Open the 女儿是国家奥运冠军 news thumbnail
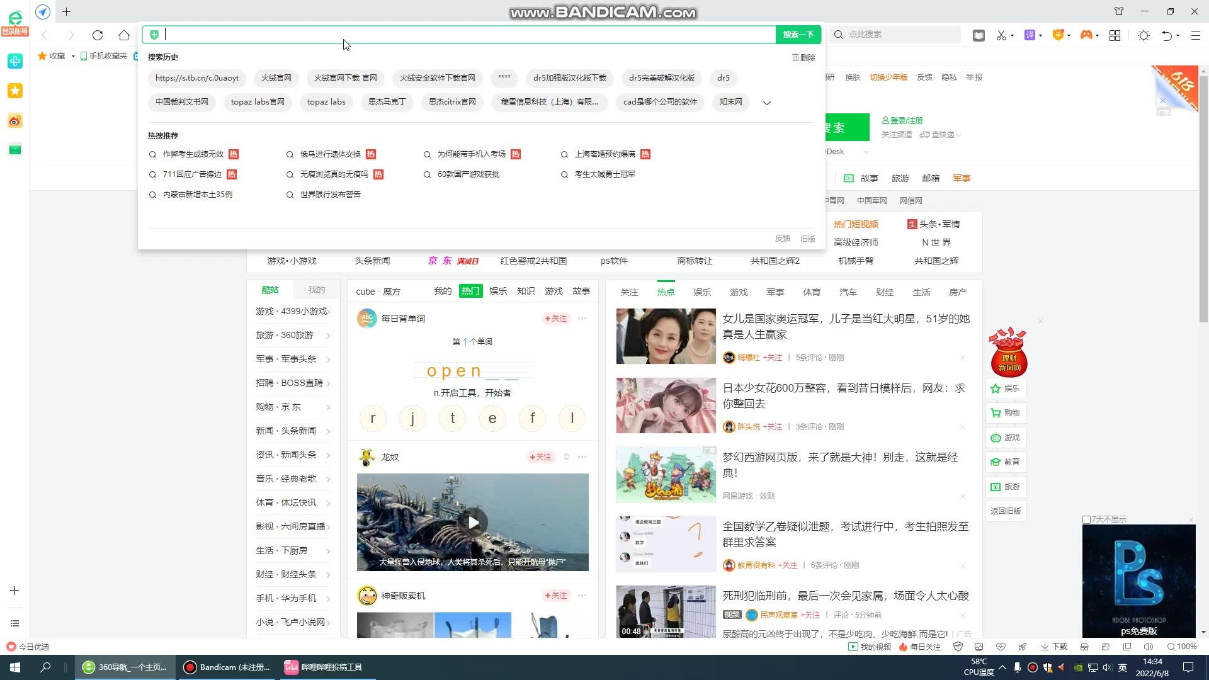The image size is (1209, 680). 666,336
